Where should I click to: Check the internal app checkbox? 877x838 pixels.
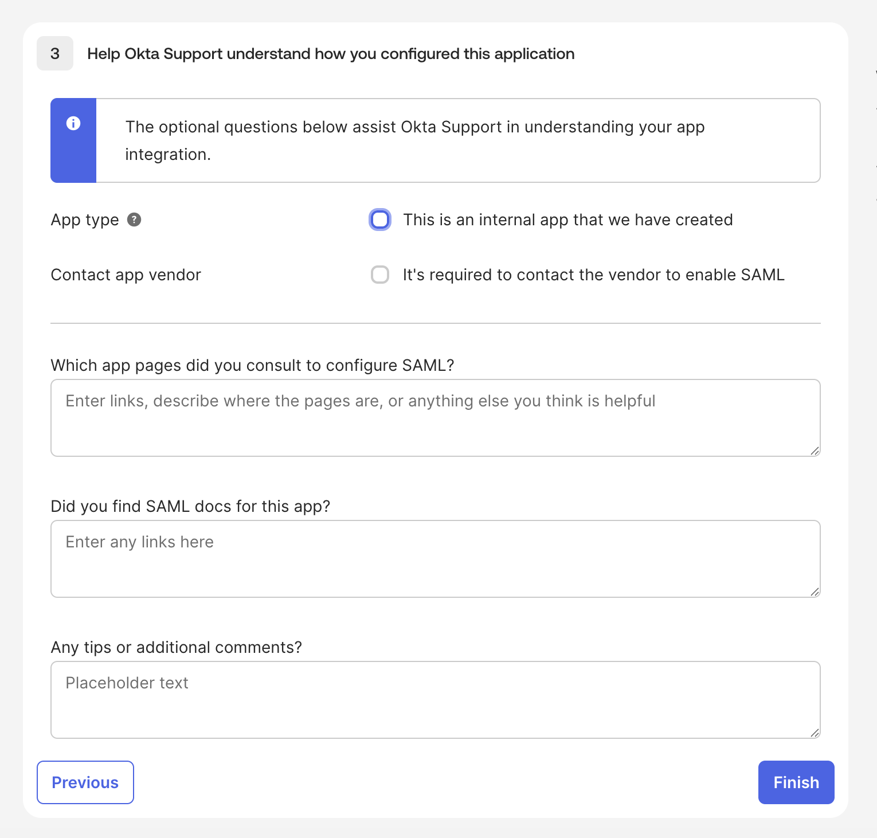(x=380, y=220)
